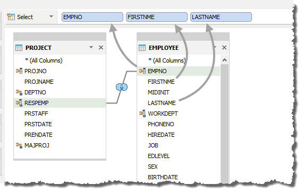Open the PROJECT table dropdown arrow

pyautogui.click(x=91, y=47)
